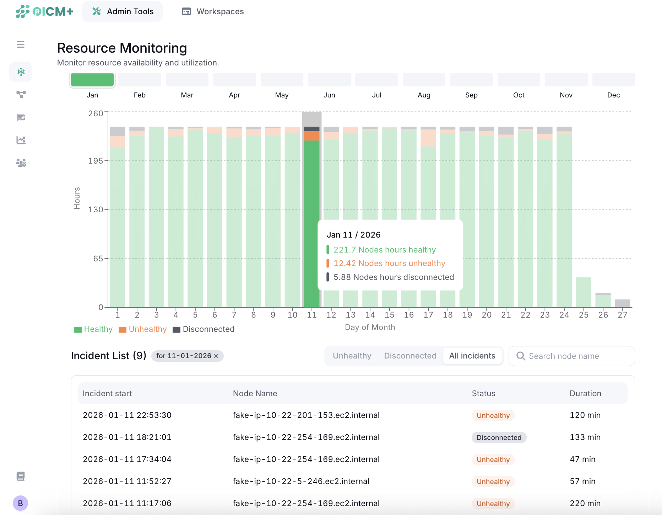
Task: Open the documentation book icon
Action: [x=21, y=476]
